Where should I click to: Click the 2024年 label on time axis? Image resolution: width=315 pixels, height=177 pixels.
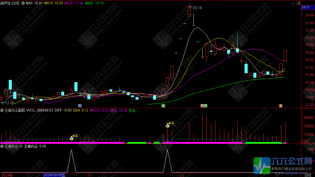[x=6, y=175]
